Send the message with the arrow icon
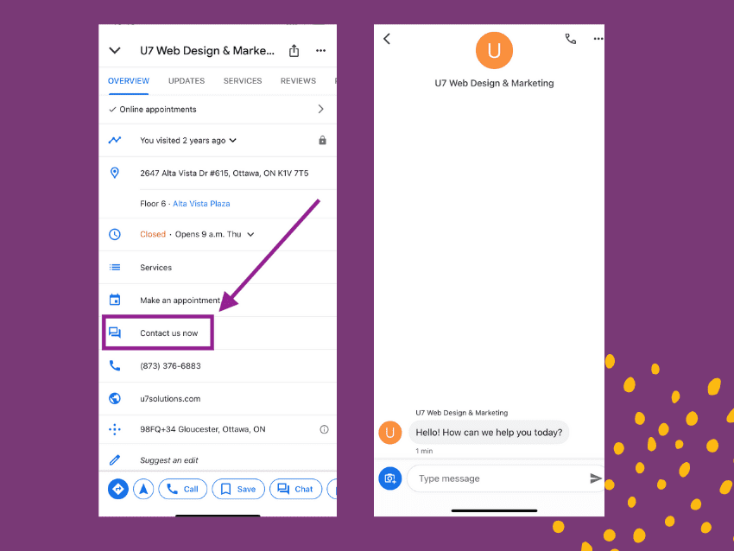This screenshot has height=551, width=734. (596, 478)
